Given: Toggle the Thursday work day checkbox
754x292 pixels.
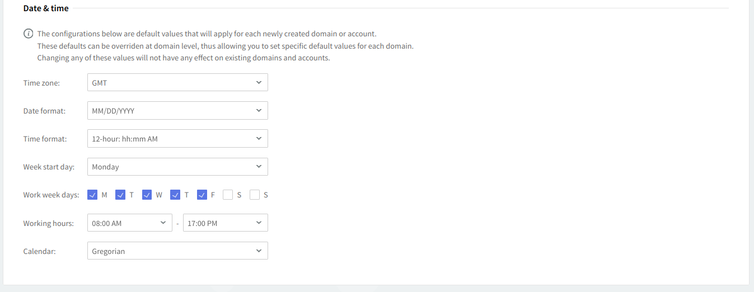Looking at the screenshot, I should pyautogui.click(x=175, y=195).
